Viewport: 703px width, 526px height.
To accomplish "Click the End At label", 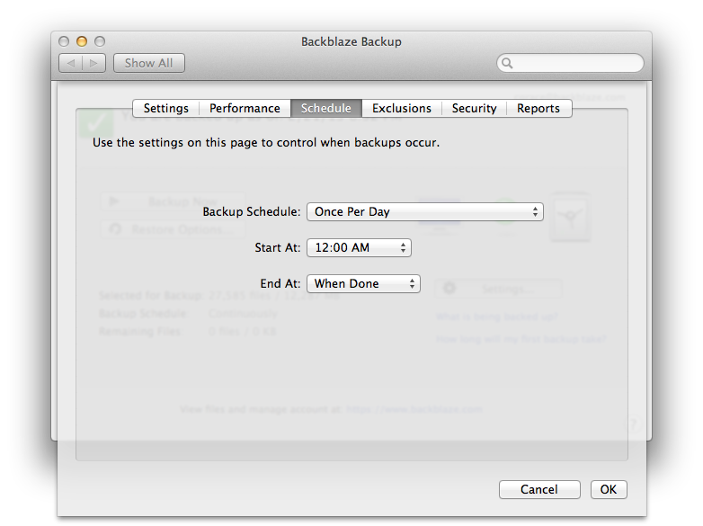I will click(x=280, y=283).
